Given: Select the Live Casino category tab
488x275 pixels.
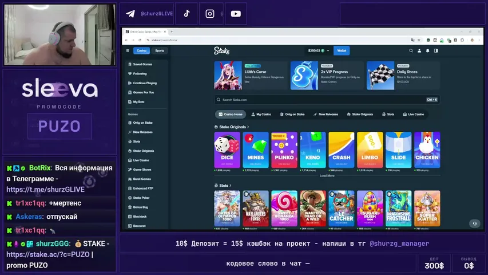Looking at the screenshot, I should click(413, 115).
